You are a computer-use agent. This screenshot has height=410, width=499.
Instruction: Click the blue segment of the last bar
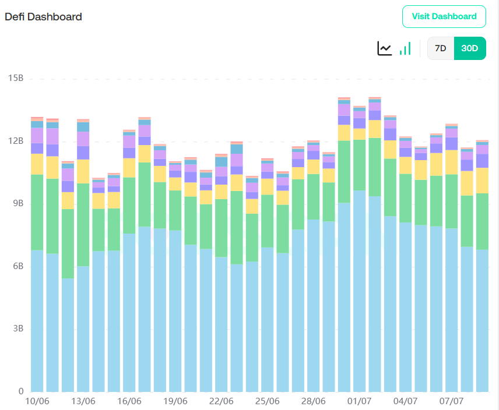click(482, 320)
